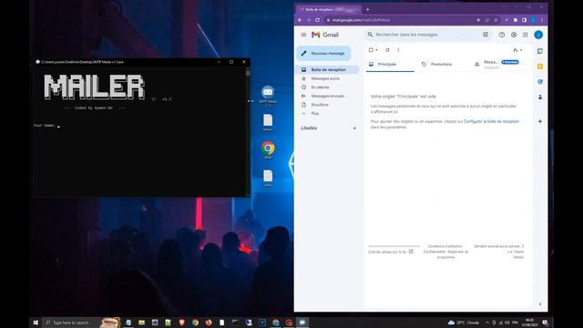Viewport: 583px width, 328px height.
Task: Click the Nouveau message compose button
Action: click(324, 54)
